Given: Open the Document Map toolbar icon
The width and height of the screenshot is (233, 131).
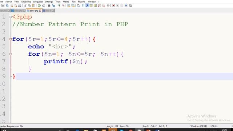Looking at the screenshot, I should (95, 5).
